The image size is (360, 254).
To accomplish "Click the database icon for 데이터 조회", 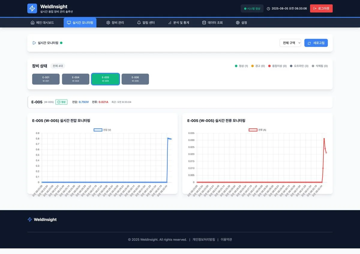I will (x=204, y=23).
